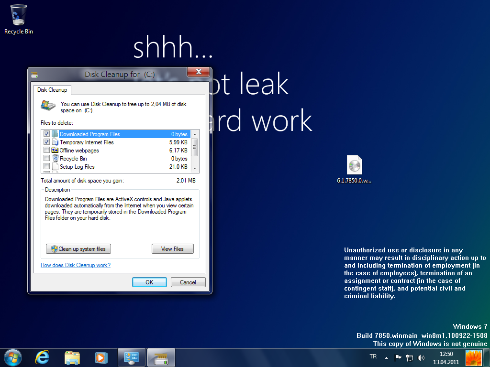The height and width of the screenshot is (367, 490).
Task: Select the Downloaded Program Files folder icon
Action: point(54,134)
